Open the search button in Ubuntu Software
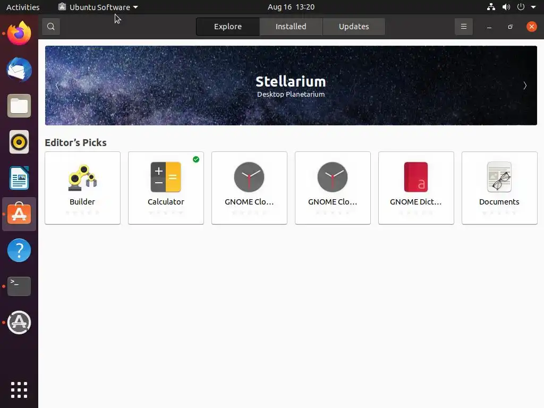 [x=51, y=27]
